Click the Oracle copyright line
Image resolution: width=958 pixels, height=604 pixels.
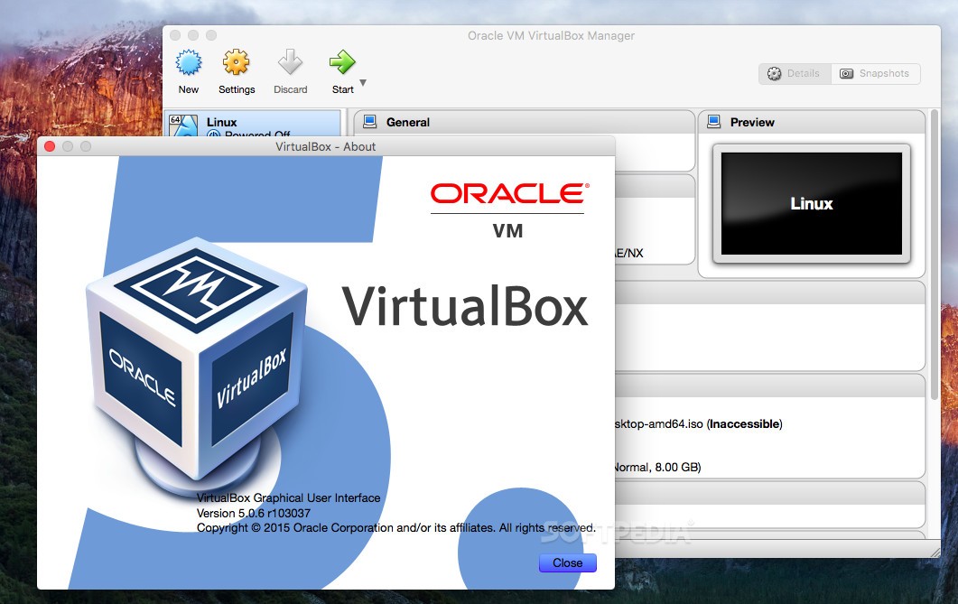click(x=395, y=527)
